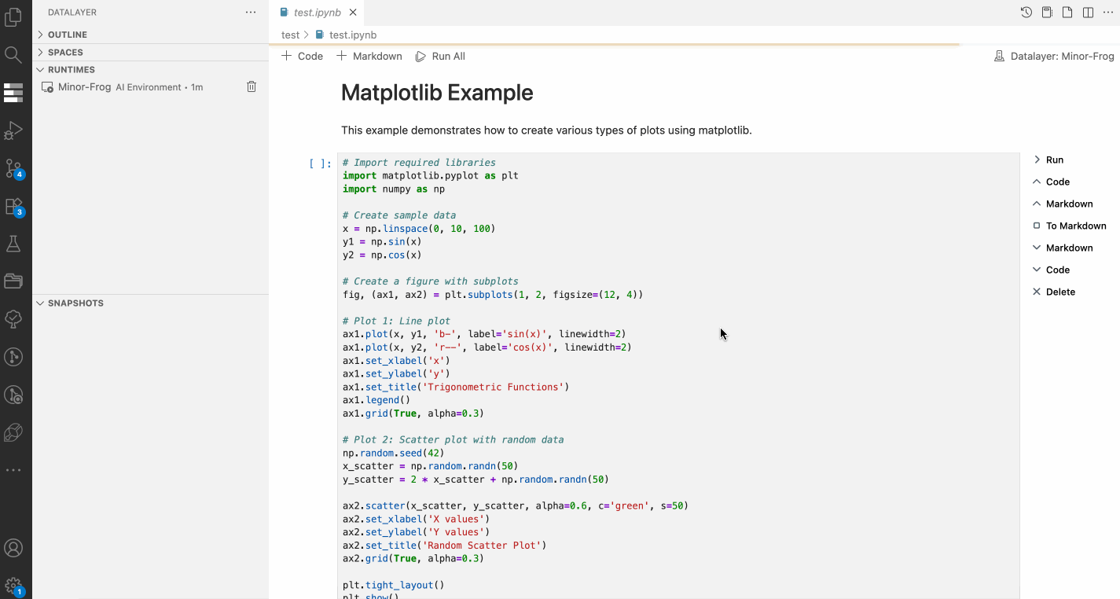This screenshot has height=599, width=1120.
Task: Select Minor-Frog runtime in the tree
Action: pyautogui.click(x=84, y=87)
